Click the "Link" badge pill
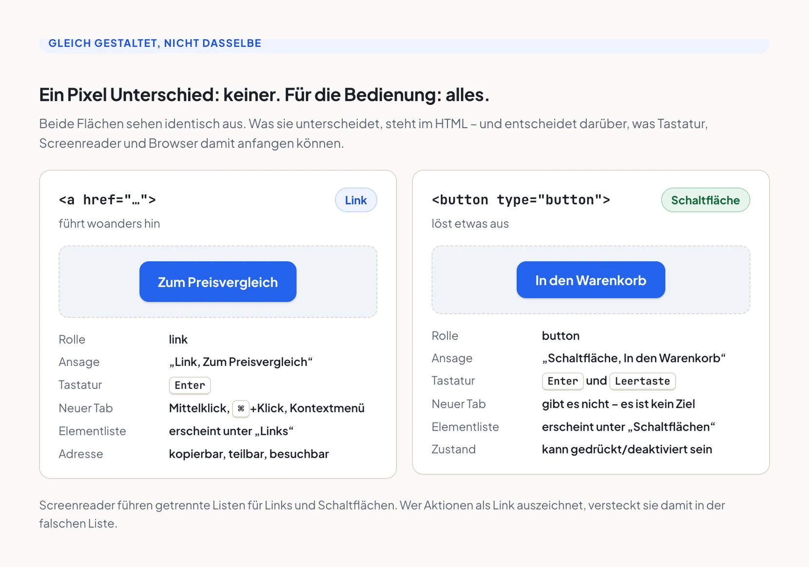Image resolution: width=809 pixels, height=567 pixels. (x=356, y=200)
